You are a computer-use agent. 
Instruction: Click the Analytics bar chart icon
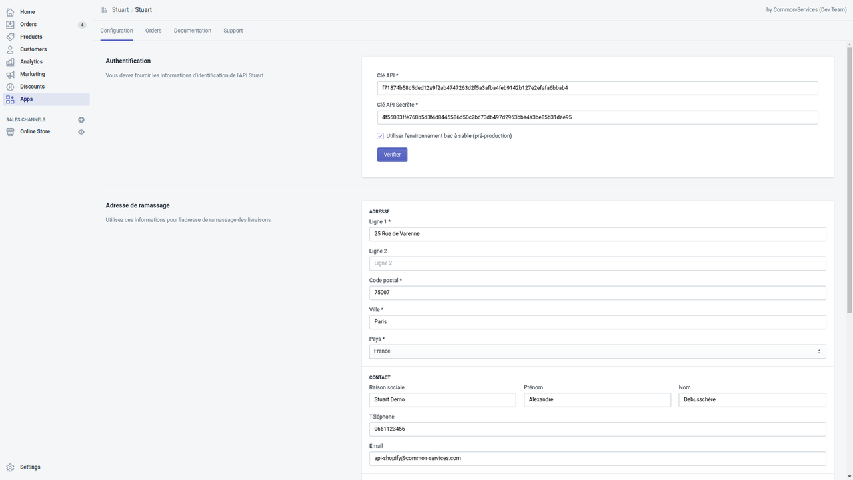pos(10,62)
